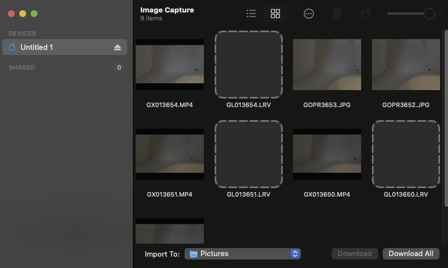This screenshot has height=268, width=448.
Task: Click the delete trash icon
Action: tap(337, 14)
